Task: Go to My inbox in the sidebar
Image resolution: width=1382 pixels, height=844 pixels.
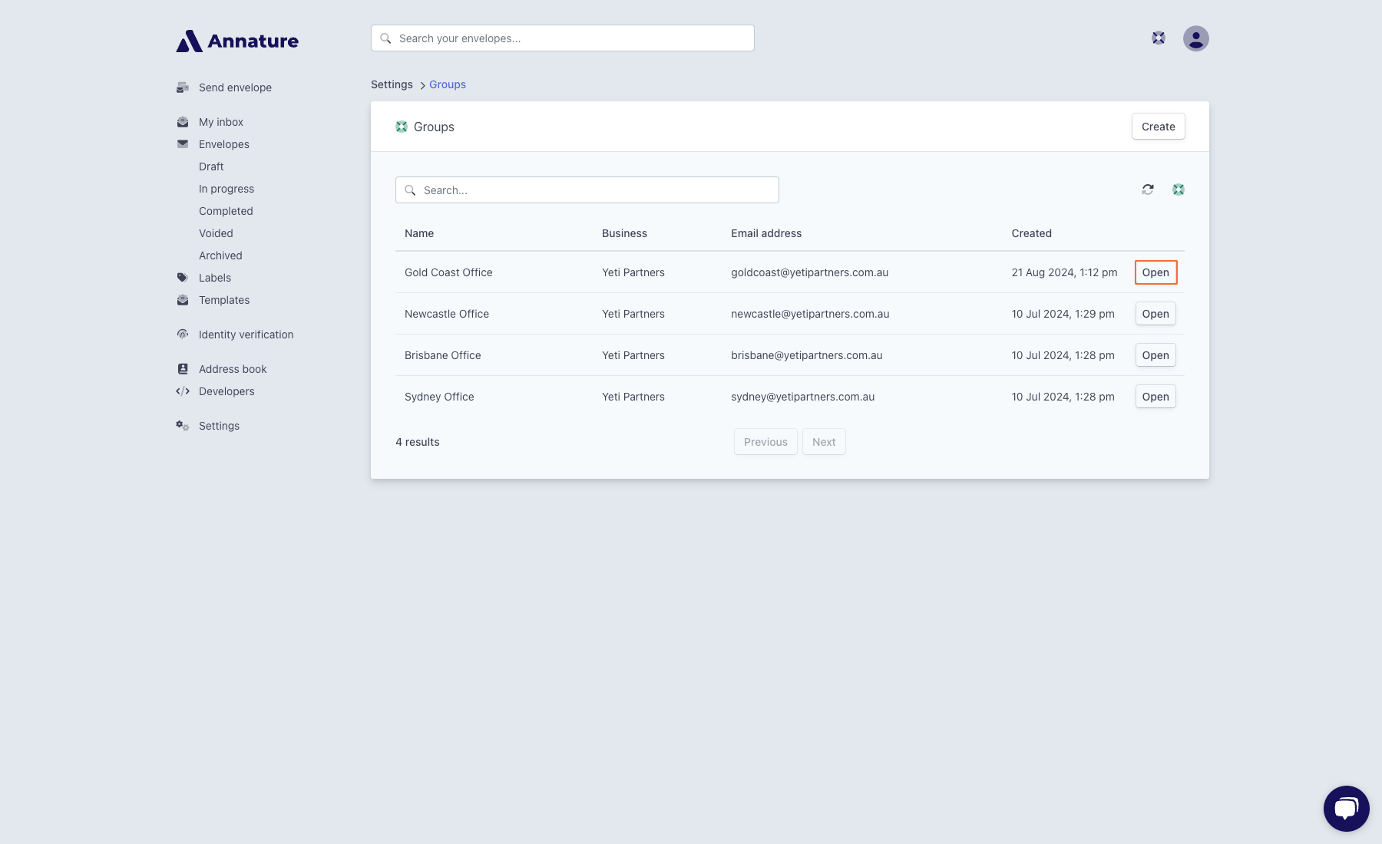Action: tap(220, 122)
